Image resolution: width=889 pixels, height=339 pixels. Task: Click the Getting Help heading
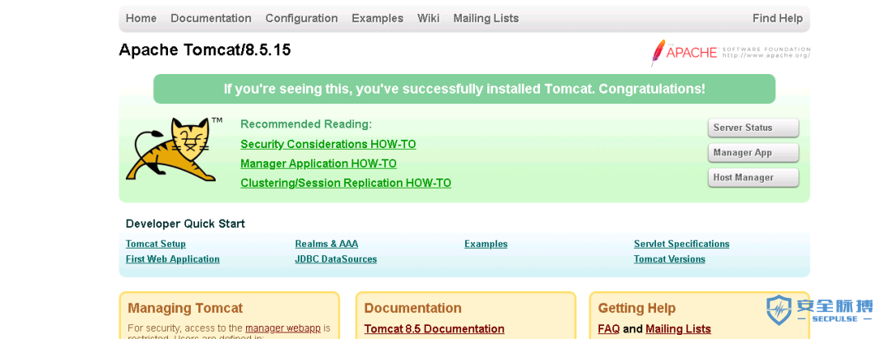coord(636,309)
